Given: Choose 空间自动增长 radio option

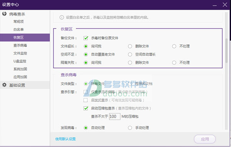Looking at the screenshot, I should coord(130,54).
